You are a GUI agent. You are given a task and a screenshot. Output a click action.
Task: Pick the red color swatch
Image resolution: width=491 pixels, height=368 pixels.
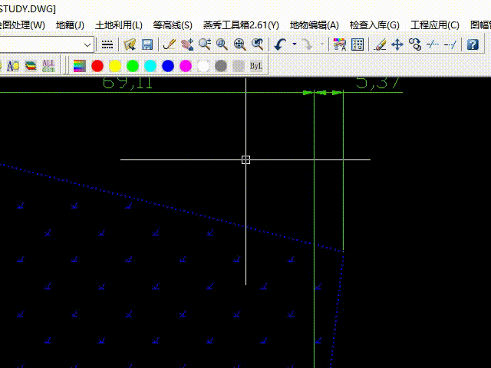pos(97,66)
